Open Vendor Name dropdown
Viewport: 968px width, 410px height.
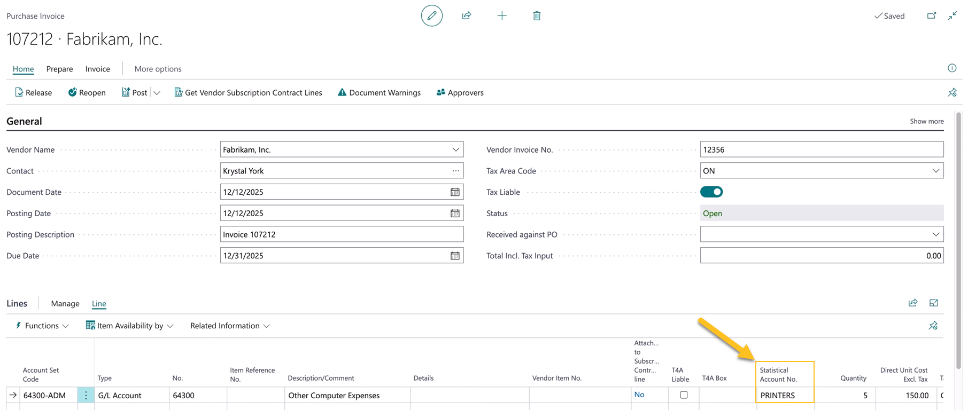pyautogui.click(x=455, y=149)
